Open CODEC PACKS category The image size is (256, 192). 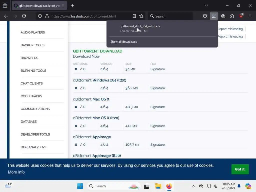pos(31,96)
